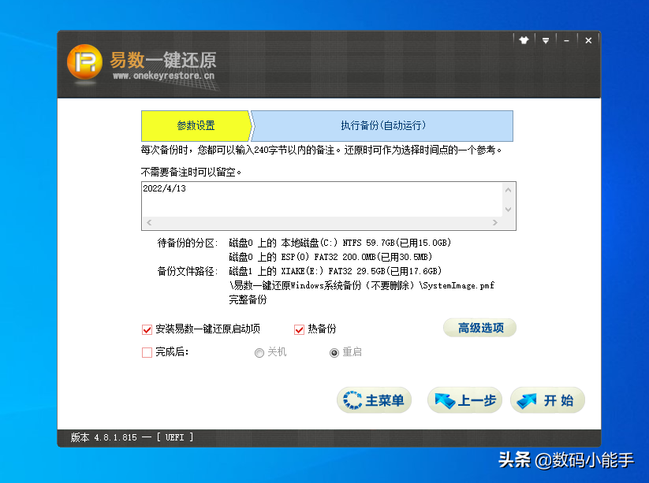Minimize the 易数一键还原 window
Screen dimensions: 649x483
[x=566, y=40]
